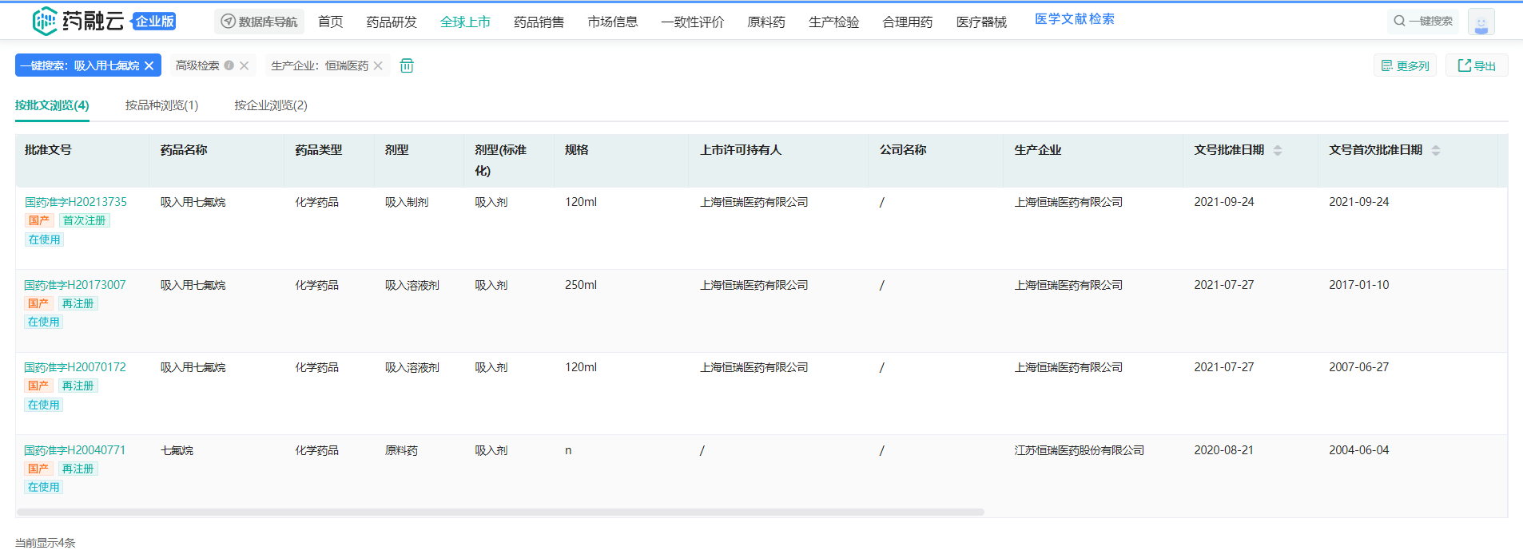Switch to 按企业浏览(2) tab

point(270,105)
